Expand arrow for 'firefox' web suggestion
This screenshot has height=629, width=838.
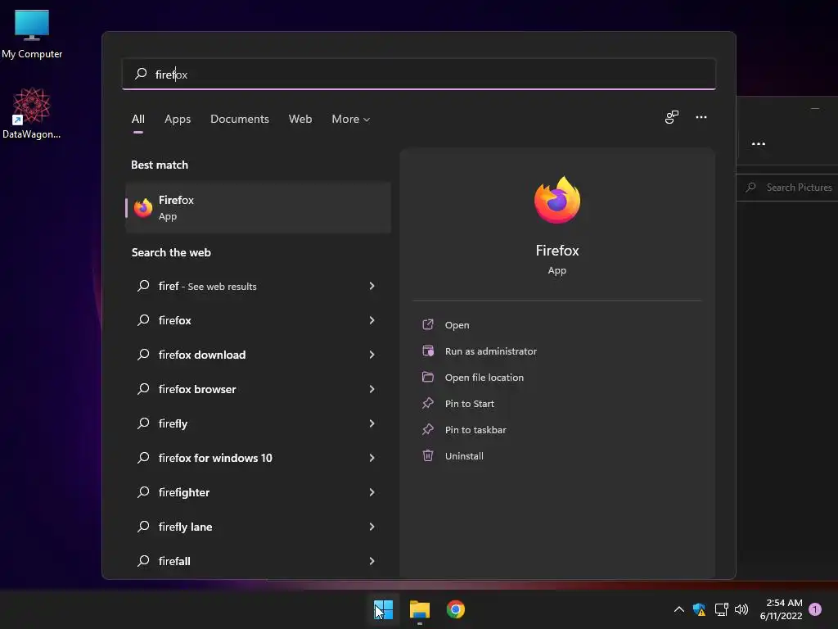pos(372,320)
